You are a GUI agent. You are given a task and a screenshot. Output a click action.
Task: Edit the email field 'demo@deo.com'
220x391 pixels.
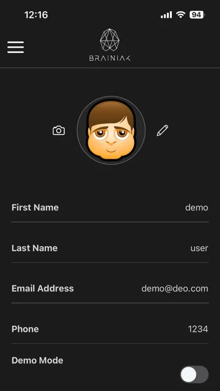[175, 289]
